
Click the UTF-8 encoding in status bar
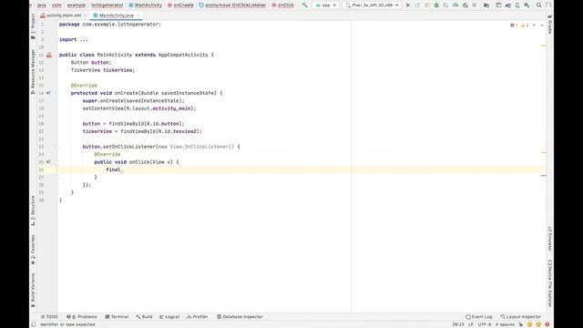point(485,324)
